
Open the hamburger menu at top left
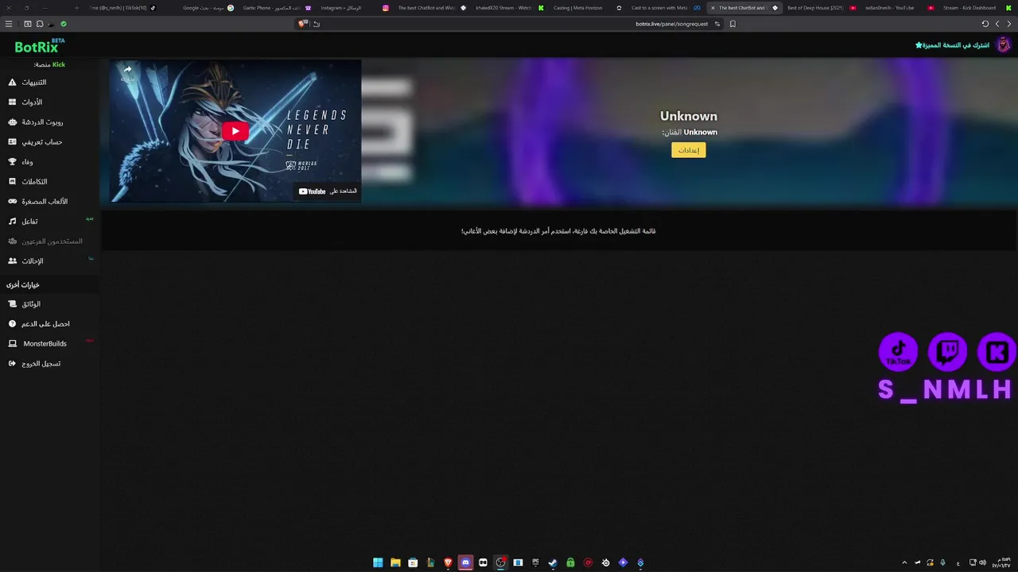point(9,24)
